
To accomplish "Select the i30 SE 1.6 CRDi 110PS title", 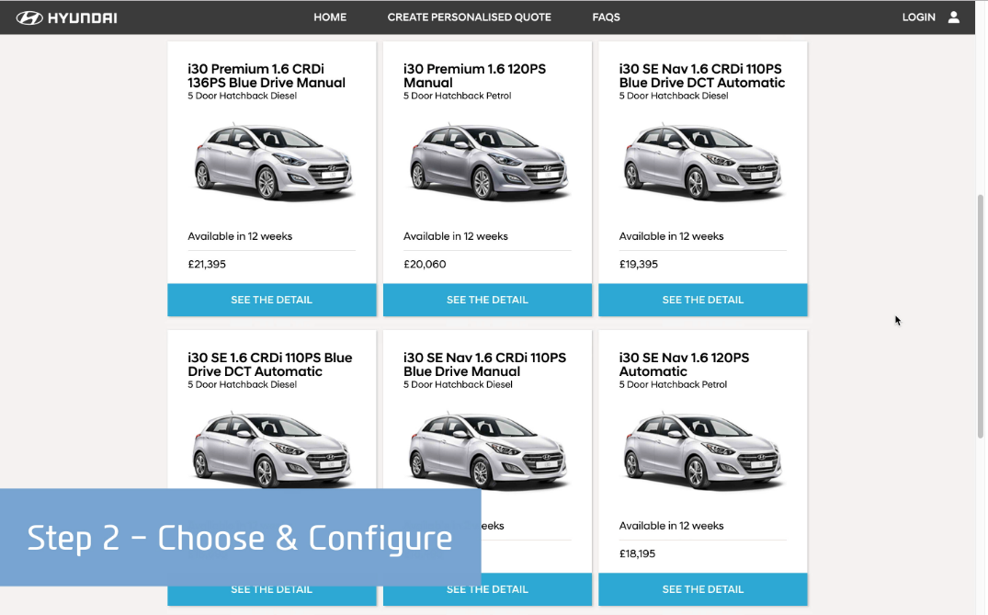I will [269, 364].
